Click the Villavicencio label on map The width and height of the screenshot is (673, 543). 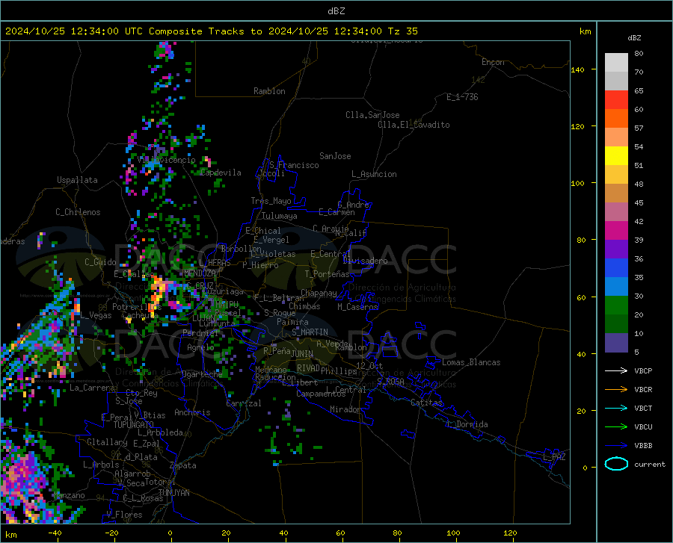[167, 160]
